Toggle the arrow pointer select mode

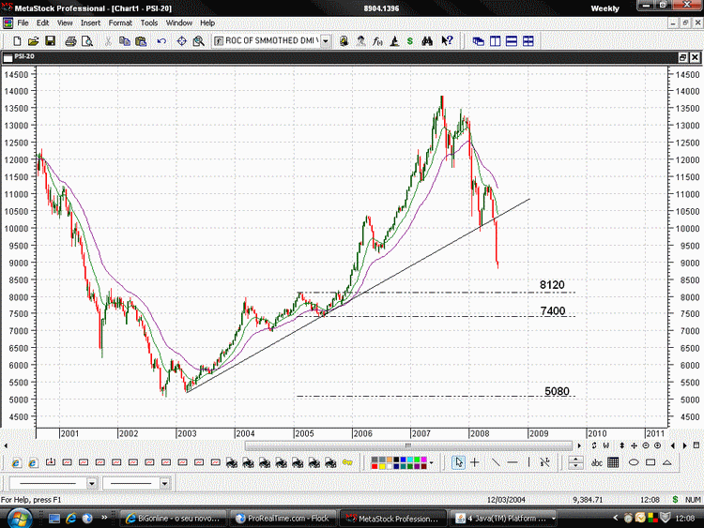click(458, 462)
